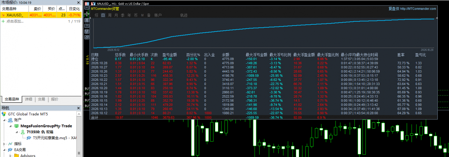Click the GTC Global Trade MT5 logo icon
This screenshot has height=157, width=449.
(4, 114)
